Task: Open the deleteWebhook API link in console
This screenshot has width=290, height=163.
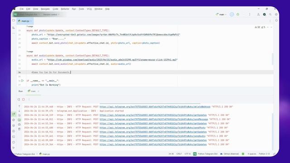Action: point(155,107)
